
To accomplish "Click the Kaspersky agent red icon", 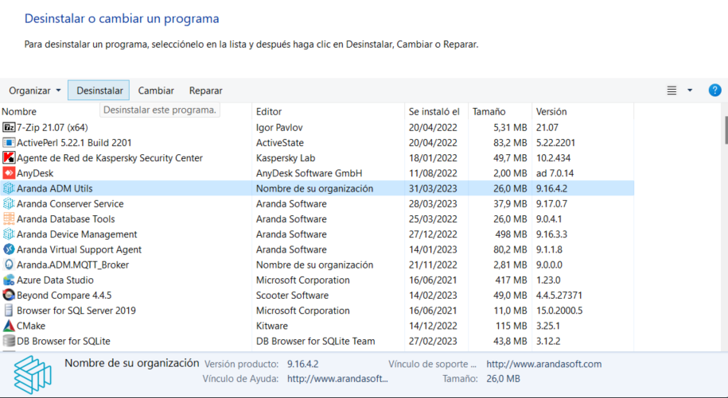I will coord(9,158).
